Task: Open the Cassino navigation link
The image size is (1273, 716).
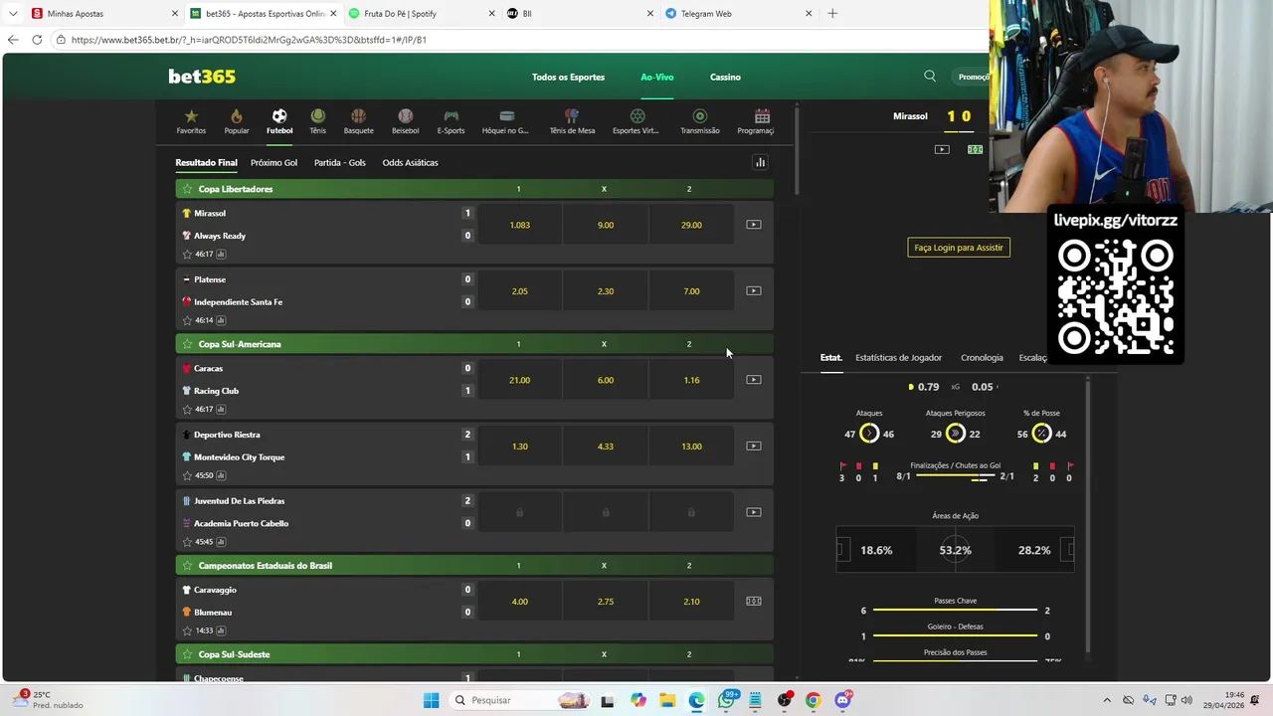Action: coord(725,78)
